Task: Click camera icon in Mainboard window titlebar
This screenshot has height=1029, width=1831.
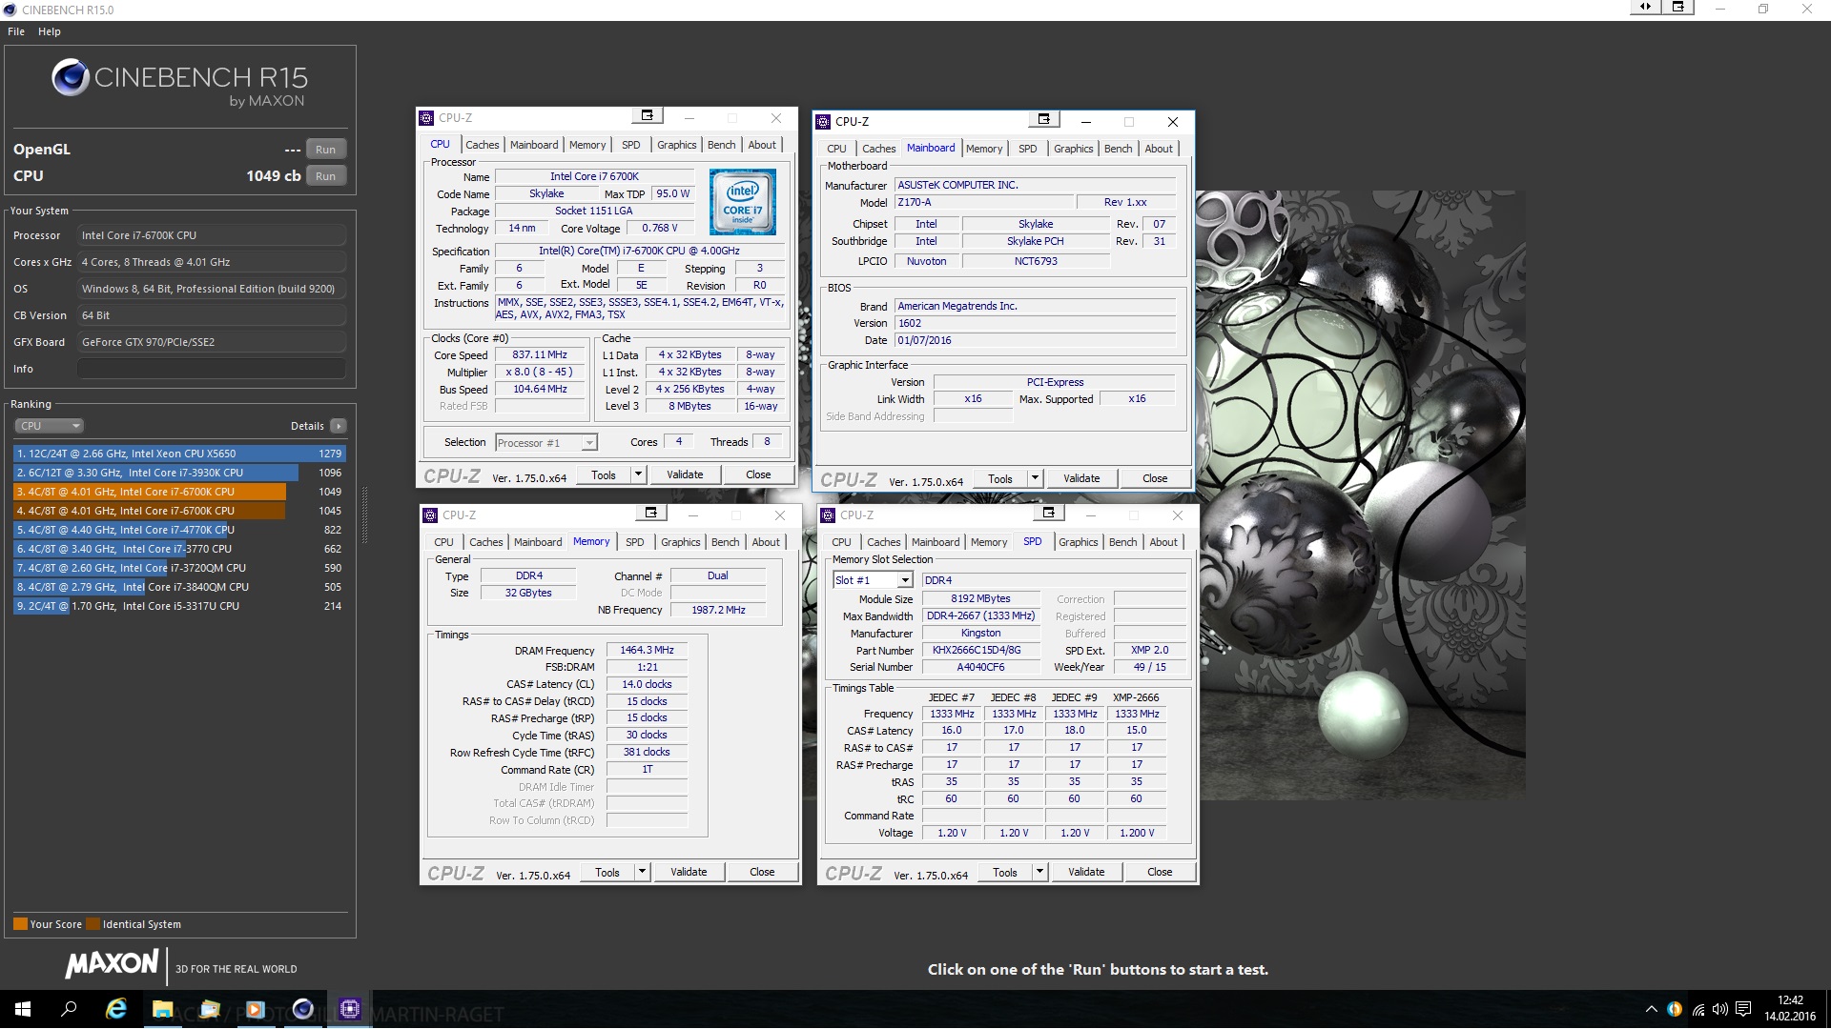Action: pyautogui.click(x=1044, y=120)
